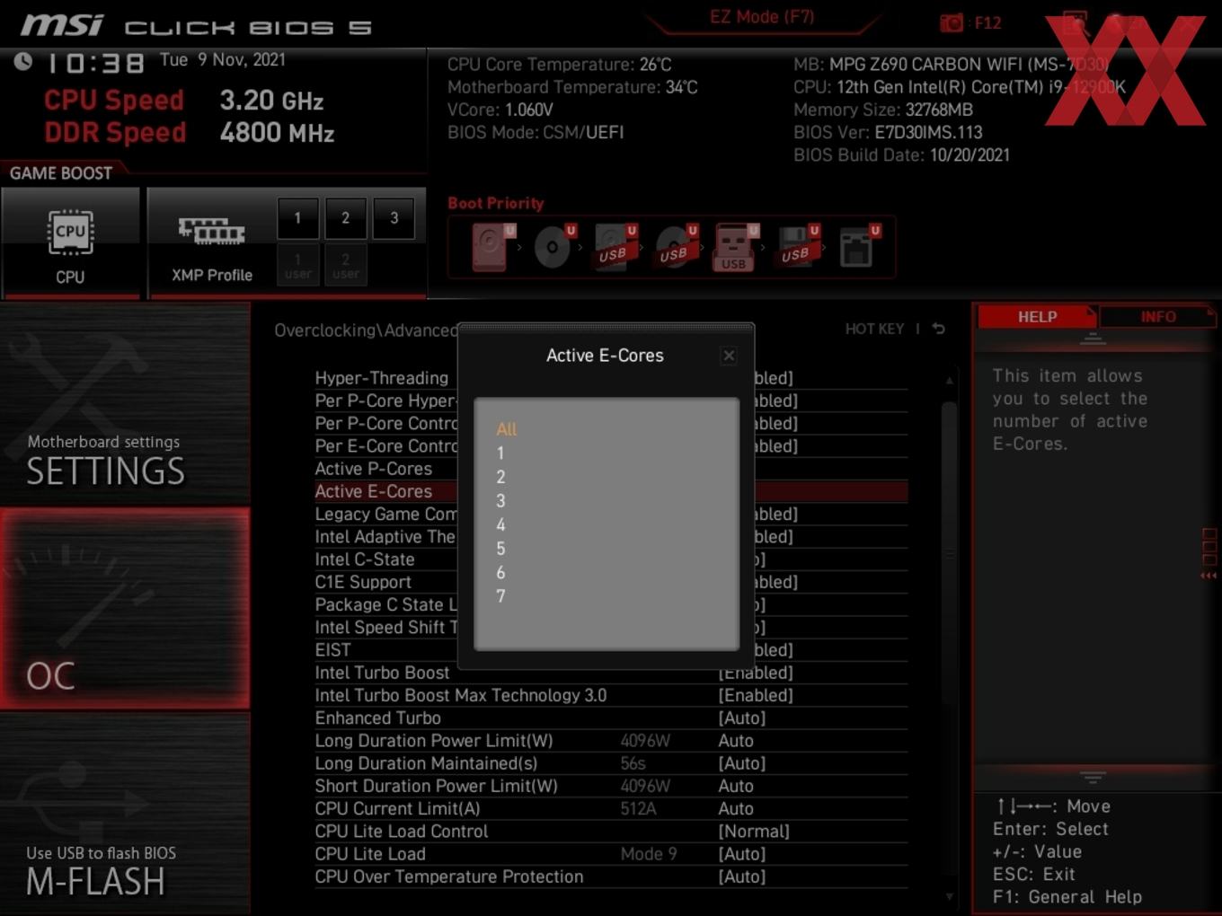Screen dimensions: 1222x916
Task: Select the EIST setting
Action: (332, 650)
